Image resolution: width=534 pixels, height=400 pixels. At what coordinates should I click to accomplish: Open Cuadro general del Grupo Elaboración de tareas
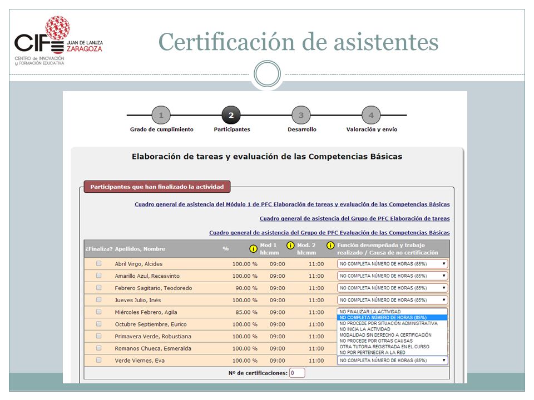354,218
